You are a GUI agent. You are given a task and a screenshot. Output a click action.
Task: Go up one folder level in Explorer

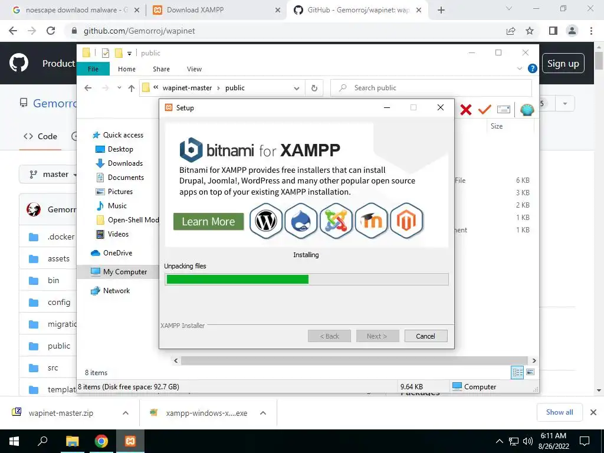tap(132, 88)
